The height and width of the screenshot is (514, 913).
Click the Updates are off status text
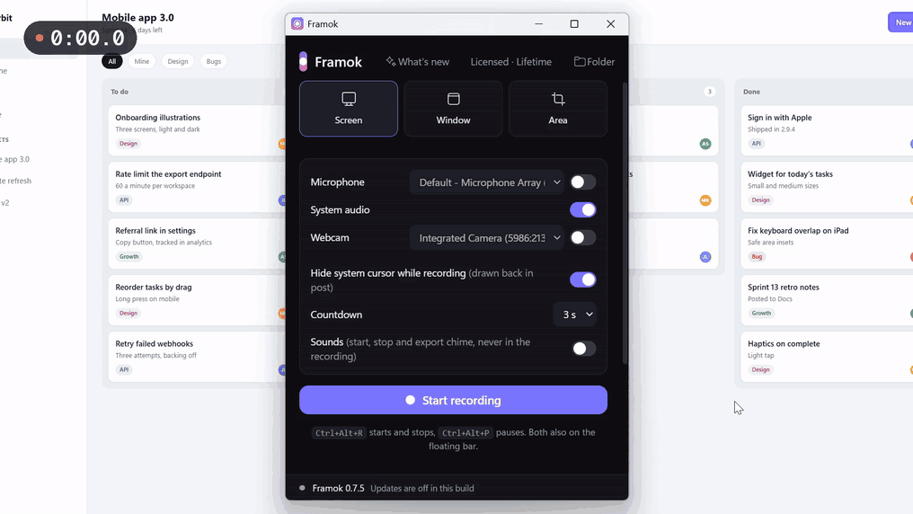coord(422,488)
